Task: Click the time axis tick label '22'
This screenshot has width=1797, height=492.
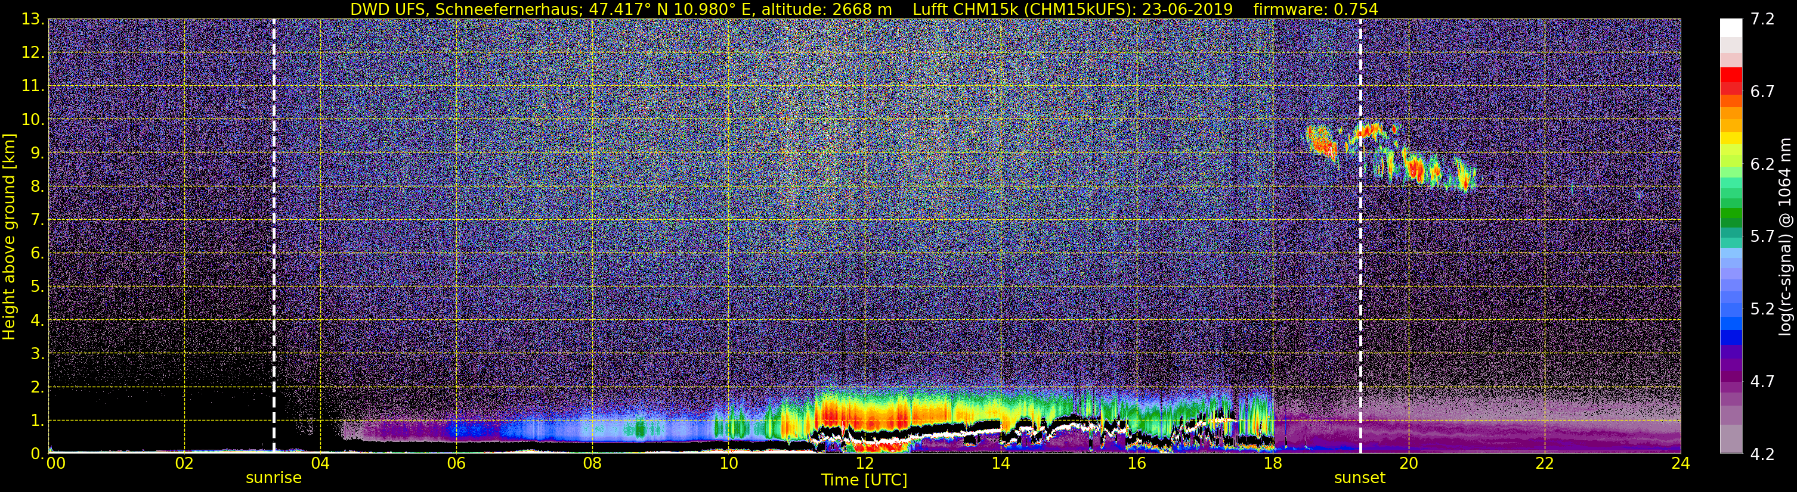Action: coord(1545,464)
